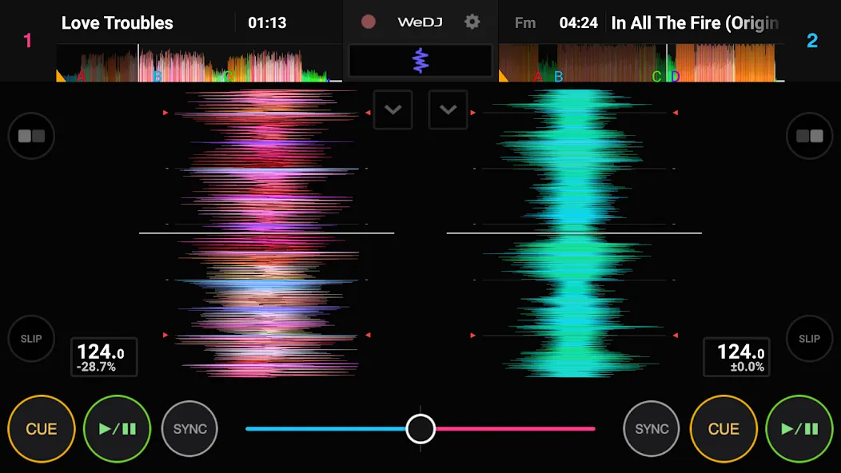Jump to hot cue D on deck 2 overview

pos(675,77)
